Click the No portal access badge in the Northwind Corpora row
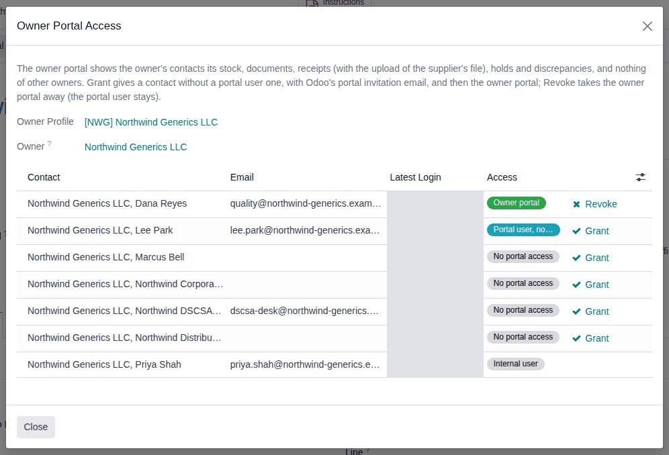 (x=523, y=284)
